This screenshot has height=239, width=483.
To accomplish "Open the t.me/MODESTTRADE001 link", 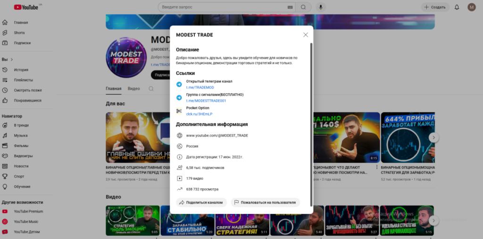I will [206, 101].
